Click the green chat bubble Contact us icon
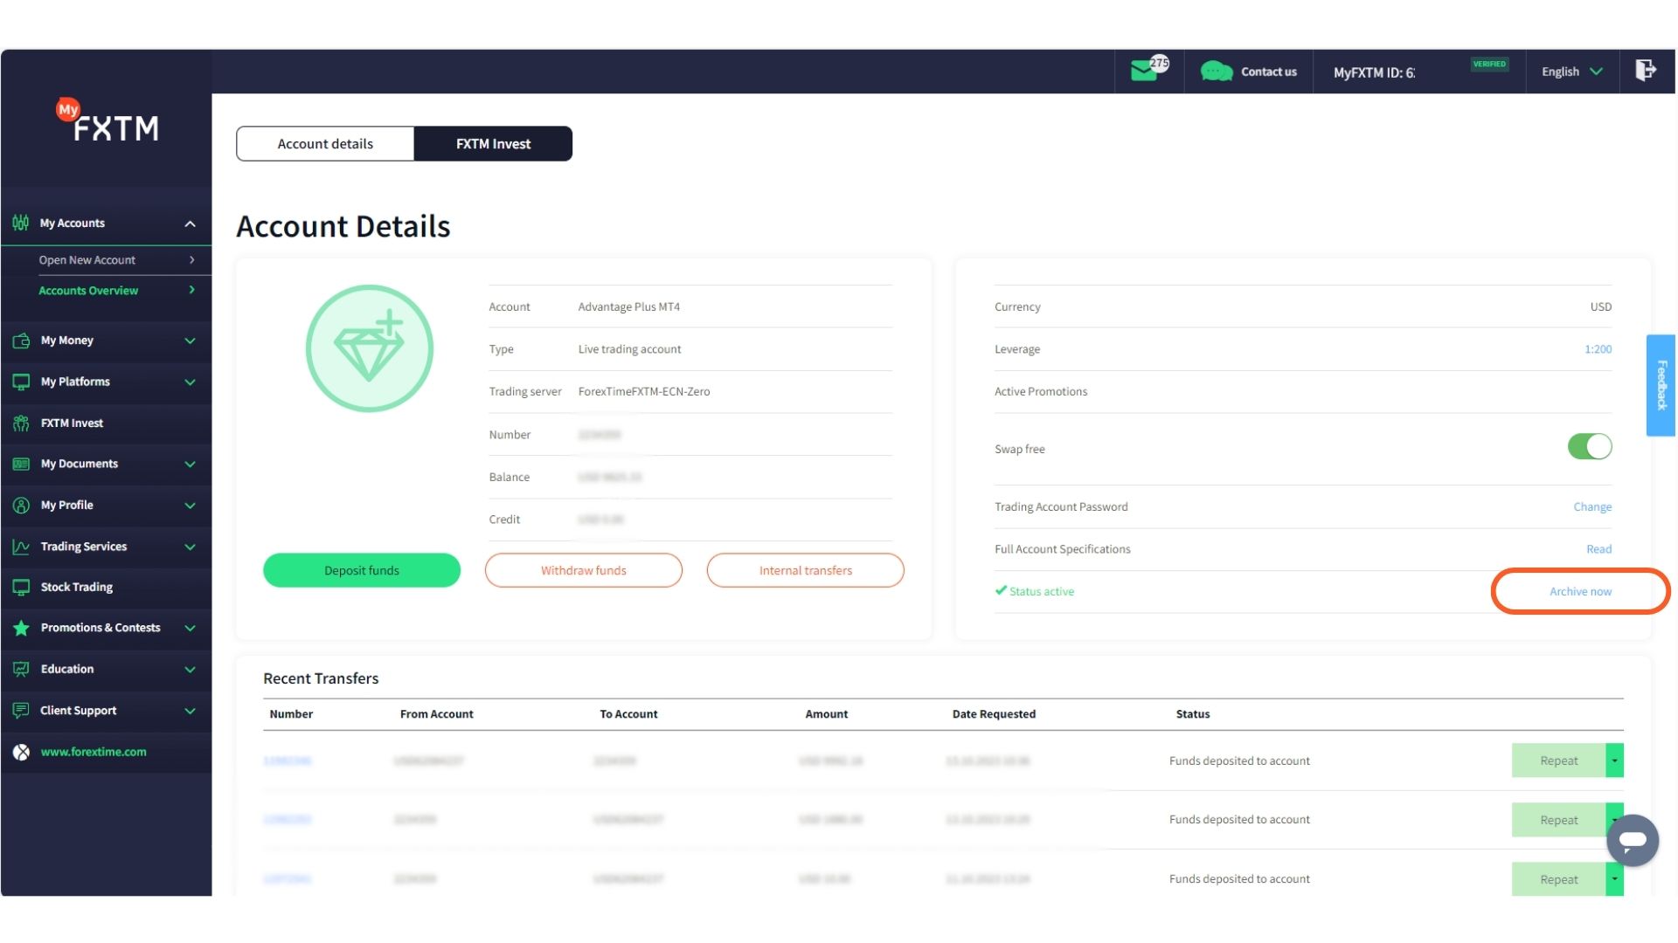1678x943 pixels. tap(1216, 72)
